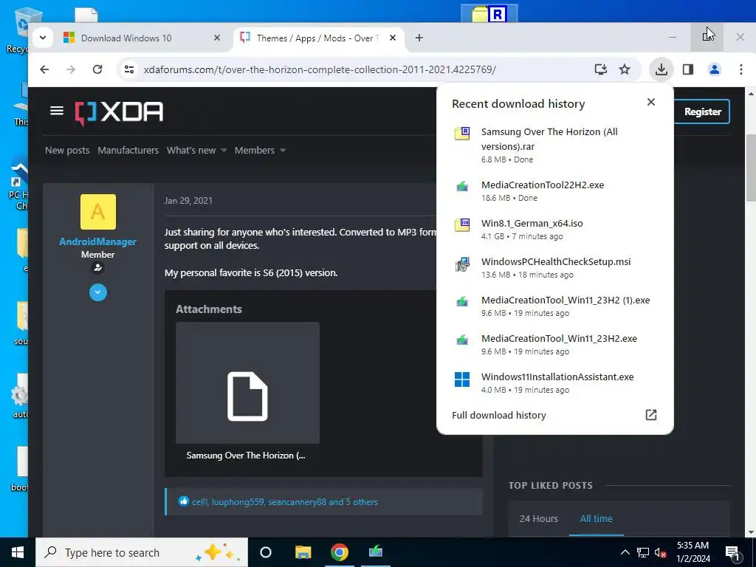Bookmark this page with the star icon
Viewport: 756px width, 567px height.
(625, 69)
